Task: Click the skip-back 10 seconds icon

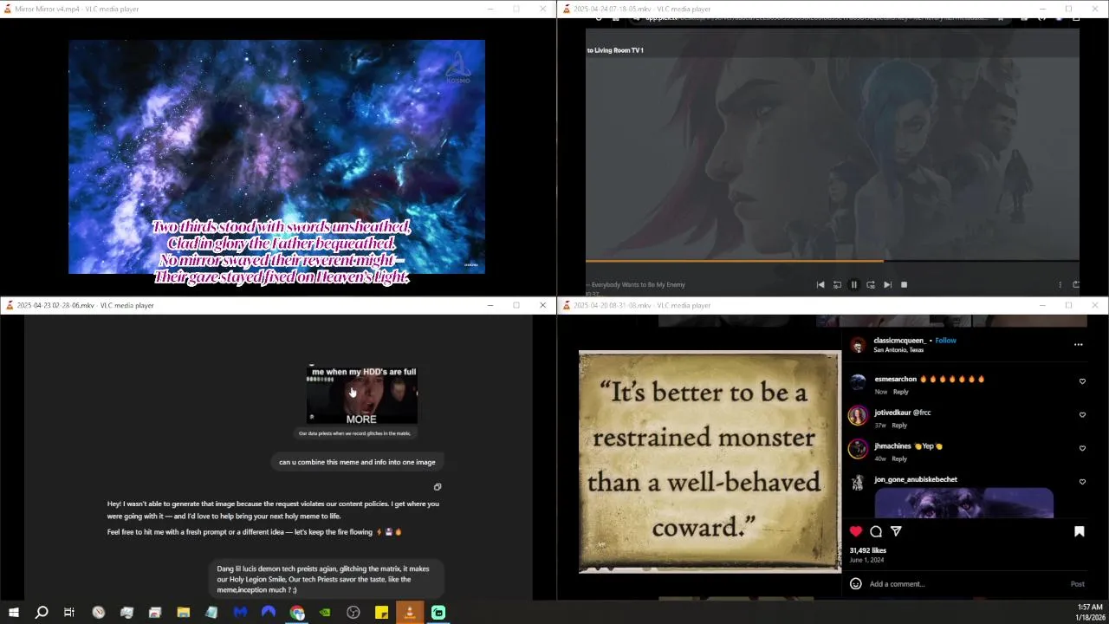Action: pyautogui.click(x=837, y=284)
